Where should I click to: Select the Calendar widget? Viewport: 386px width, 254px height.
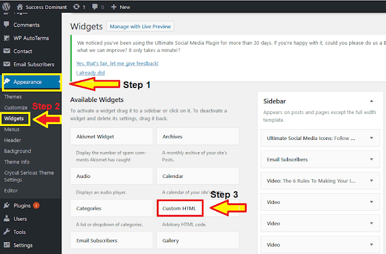pos(198,176)
